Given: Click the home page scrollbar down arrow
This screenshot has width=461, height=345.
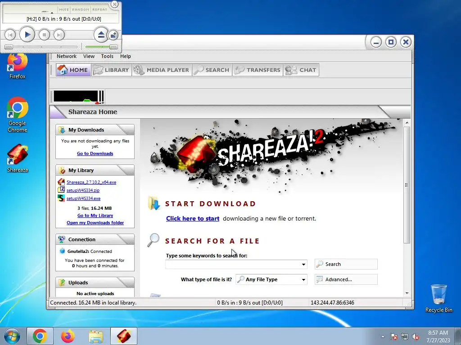Looking at the screenshot, I should point(407,293).
